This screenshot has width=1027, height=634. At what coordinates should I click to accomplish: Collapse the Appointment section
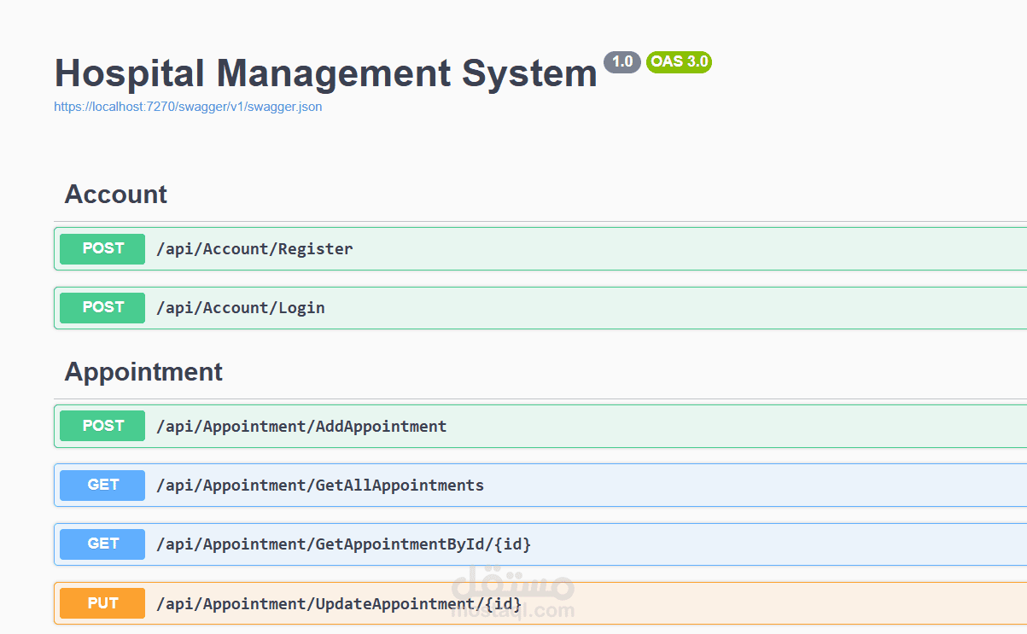(x=143, y=371)
